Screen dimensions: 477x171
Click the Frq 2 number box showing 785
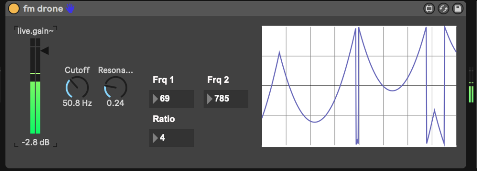(x=226, y=99)
